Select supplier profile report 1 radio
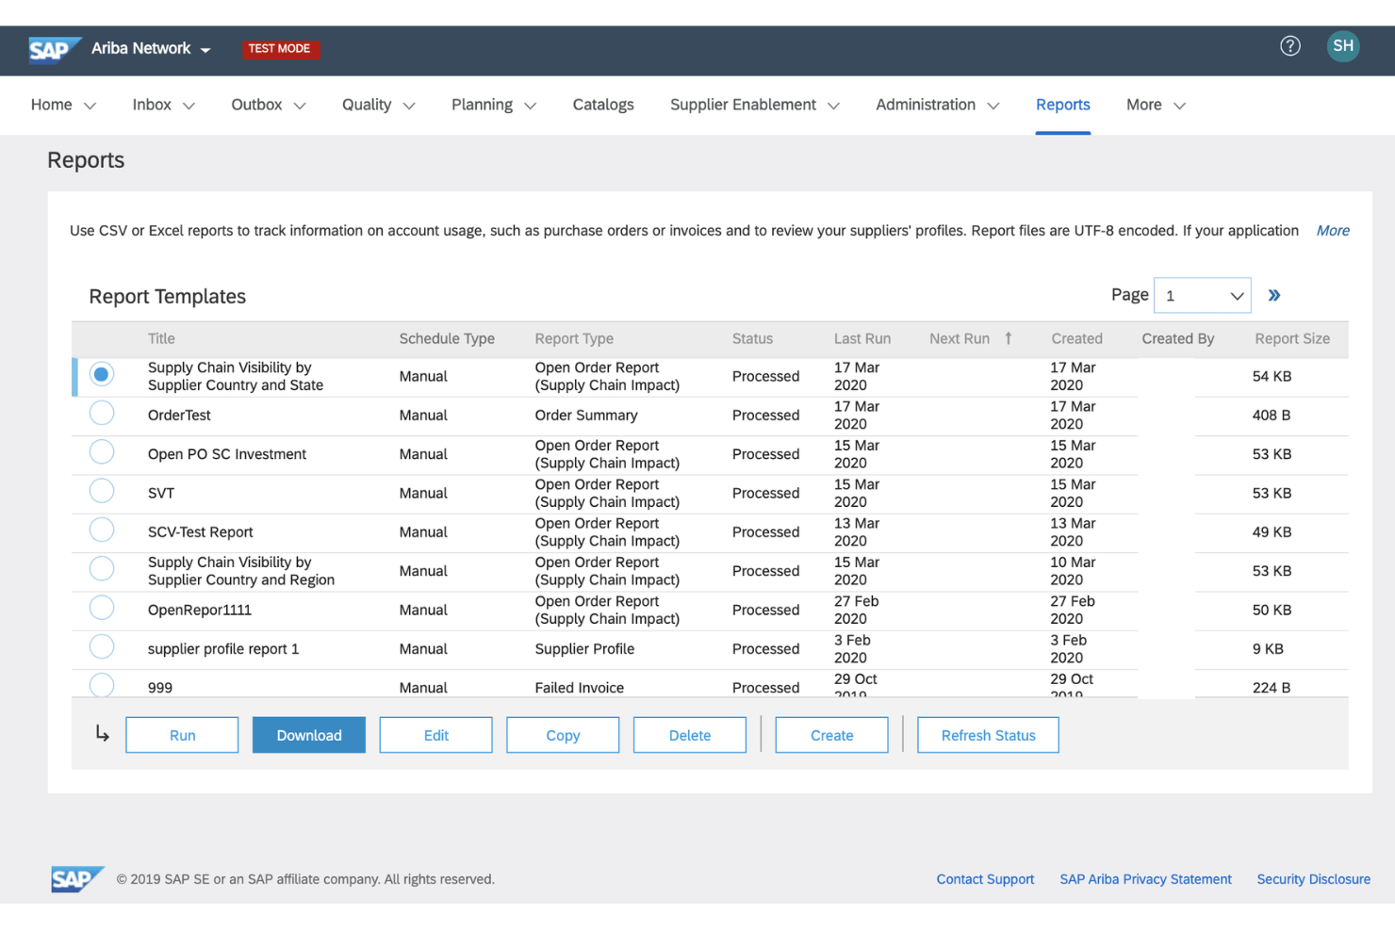Image resolution: width=1395 pixels, height=930 pixels. pyautogui.click(x=102, y=647)
